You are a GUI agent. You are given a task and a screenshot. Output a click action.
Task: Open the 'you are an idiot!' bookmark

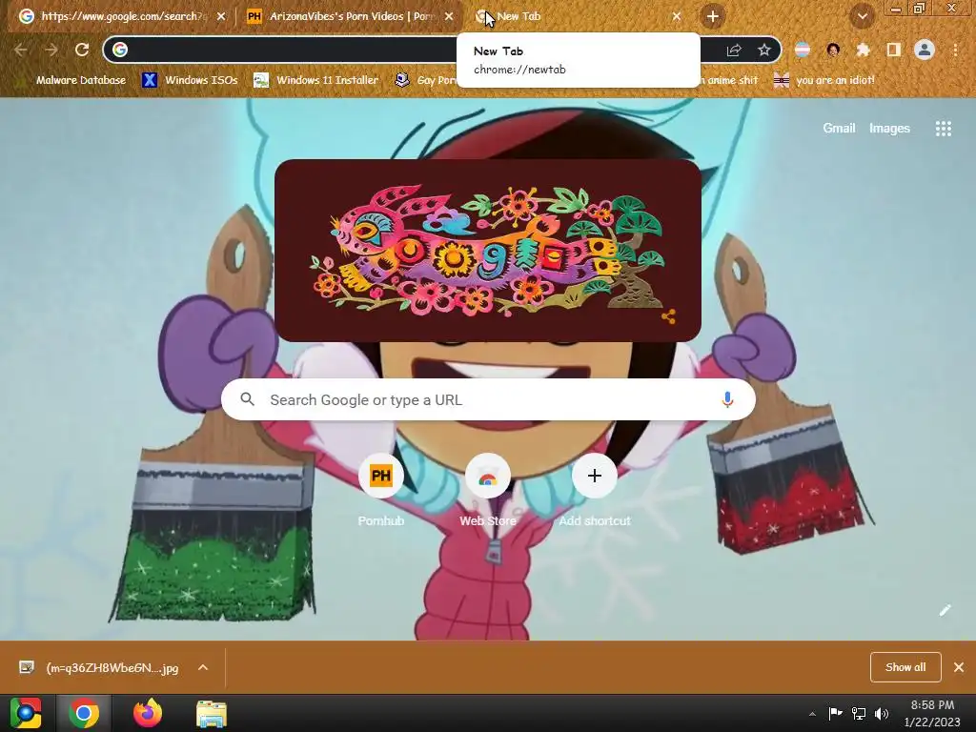pos(823,80)
